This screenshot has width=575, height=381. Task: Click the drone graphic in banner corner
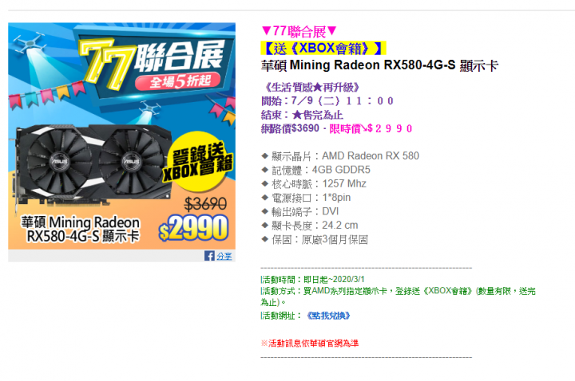click(x=30, y=43)
